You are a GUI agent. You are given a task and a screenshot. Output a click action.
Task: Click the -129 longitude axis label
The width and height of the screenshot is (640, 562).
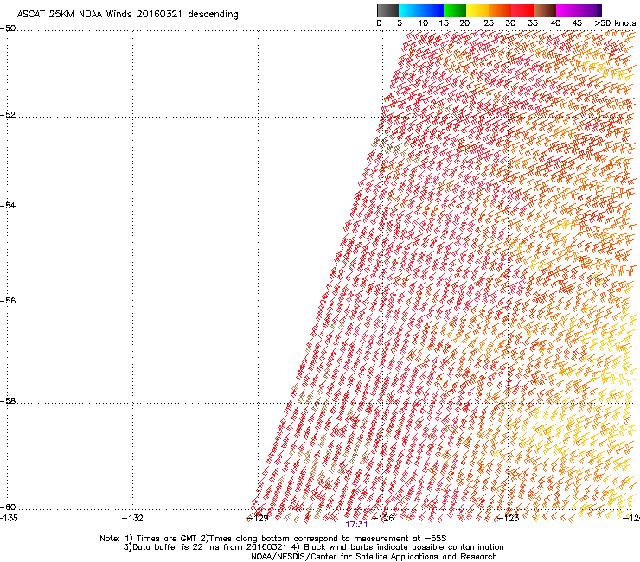(258, 518)
